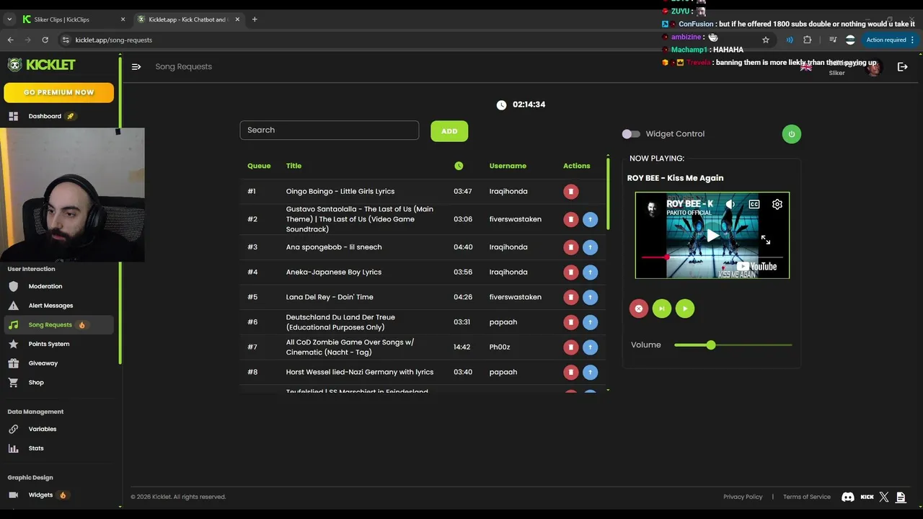Move Deutschland Du Land song #6 up
The height and width of the screenshot is (519, 923).
tap(590, 322)
